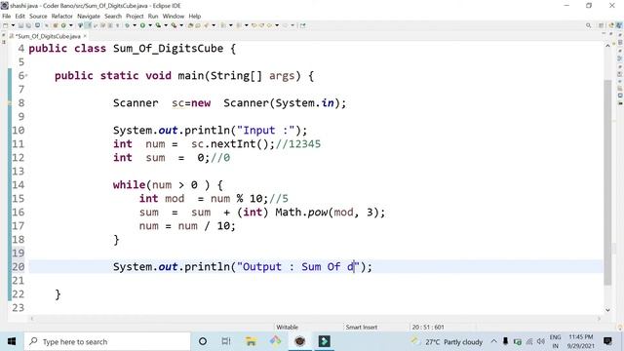Image resolution: width=624 pixels, height=351 pixels.
Task: Click the horizontal scrollbar left arrow
Action: (32, 319)
